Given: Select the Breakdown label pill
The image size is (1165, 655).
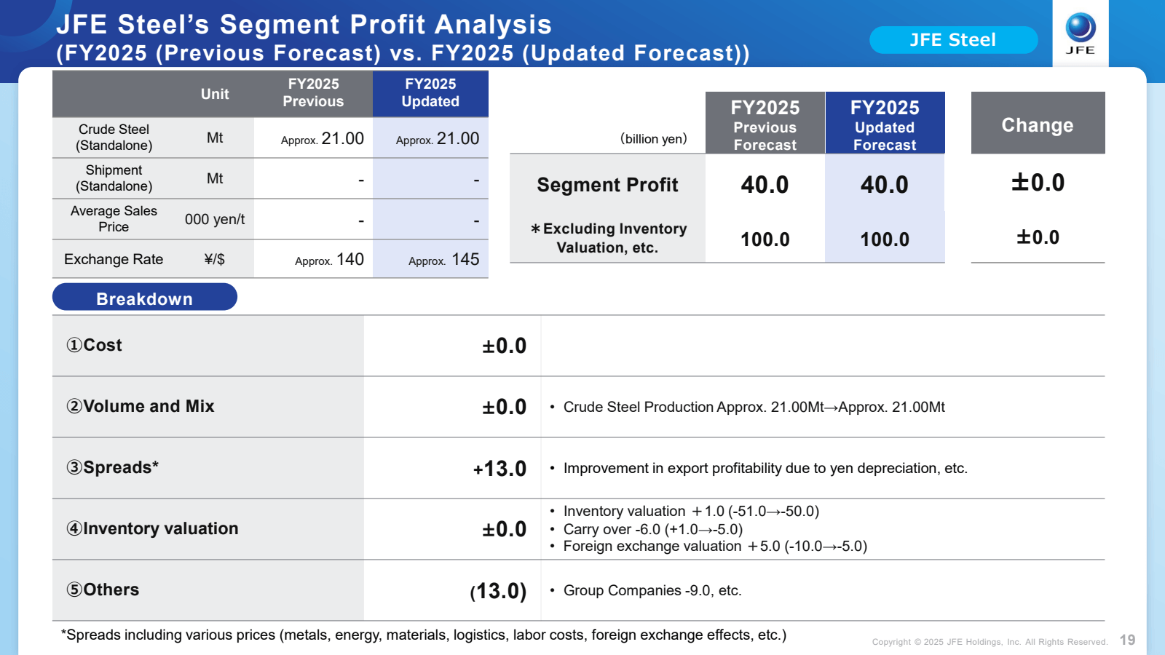Looking at the screenshot, I should click(x=145, y=298).
